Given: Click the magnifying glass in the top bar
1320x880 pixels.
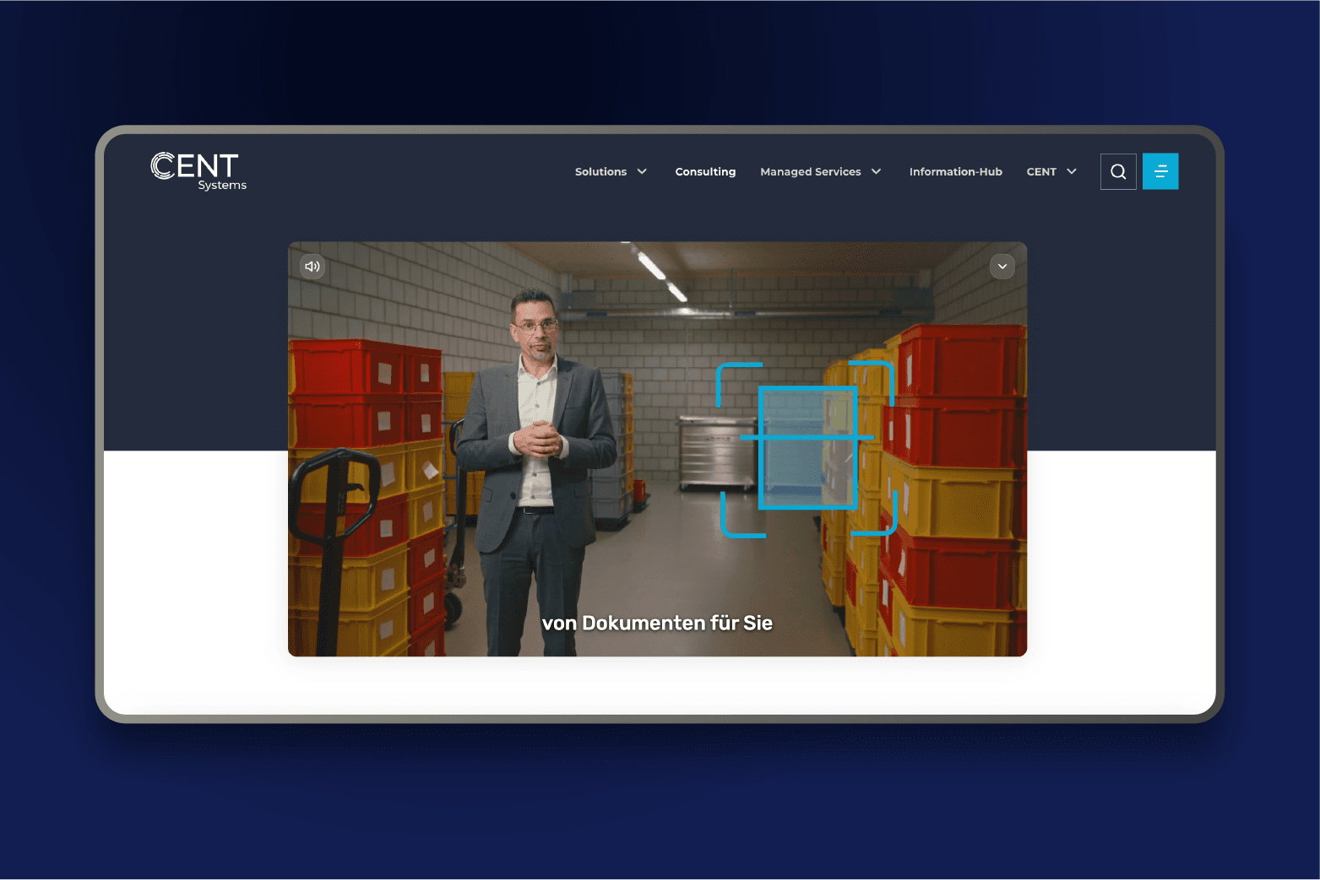Looking at the screenshot, I should click(x=1118, y=171).
